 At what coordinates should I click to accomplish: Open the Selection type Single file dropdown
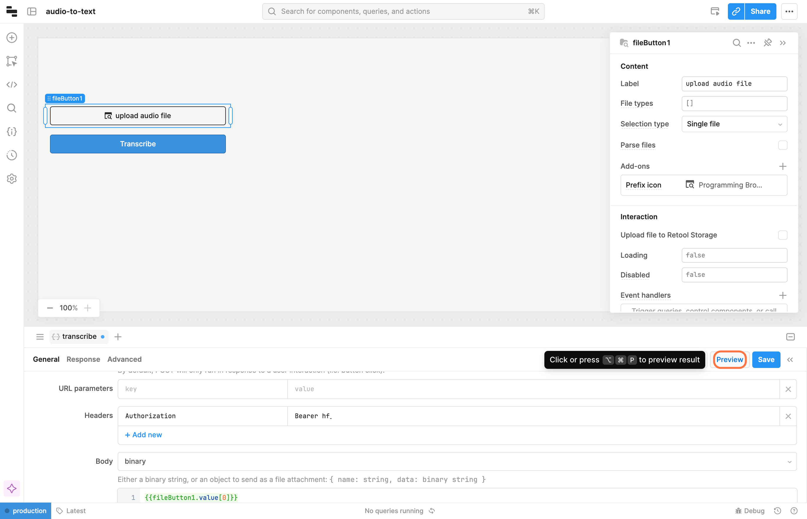click(734, 124)
